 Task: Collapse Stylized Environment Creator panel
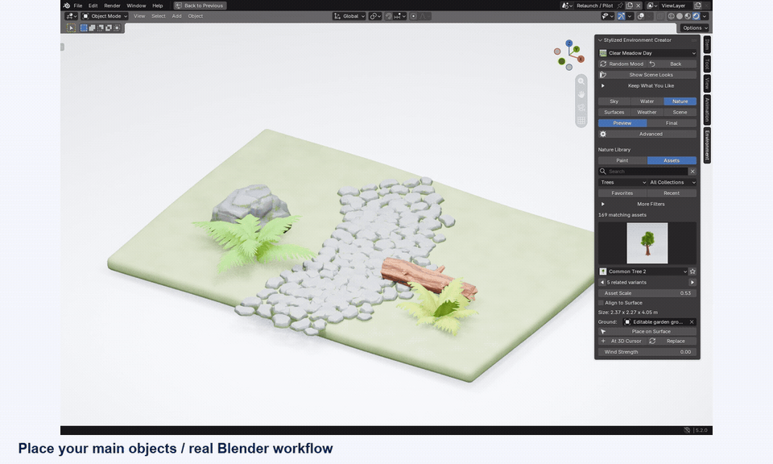point(600,40)
